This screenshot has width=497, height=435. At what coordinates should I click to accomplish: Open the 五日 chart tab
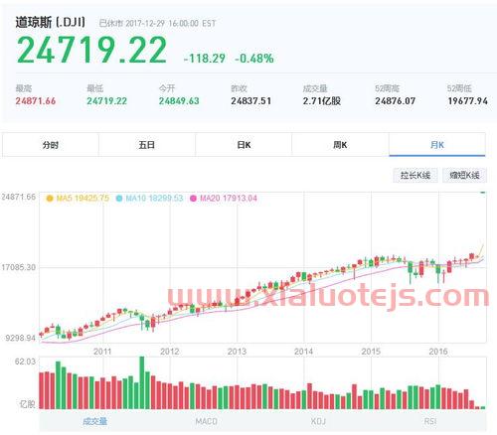(147, 145)
